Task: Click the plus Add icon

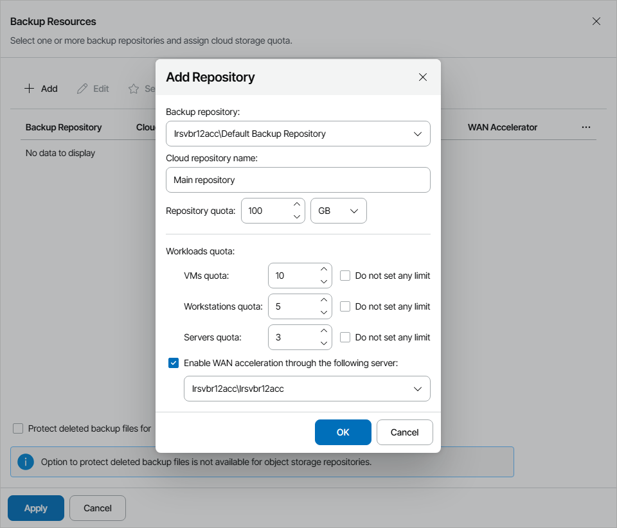Action: (30, 88)
